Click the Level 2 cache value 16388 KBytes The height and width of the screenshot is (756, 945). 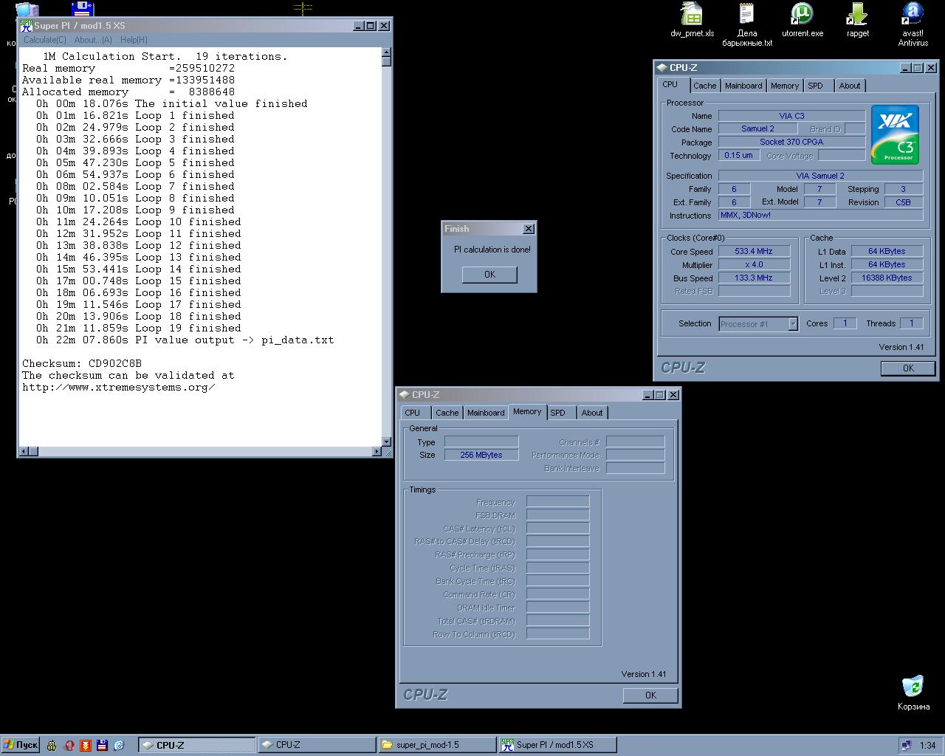pyautogui.click(x=887, y=278)
